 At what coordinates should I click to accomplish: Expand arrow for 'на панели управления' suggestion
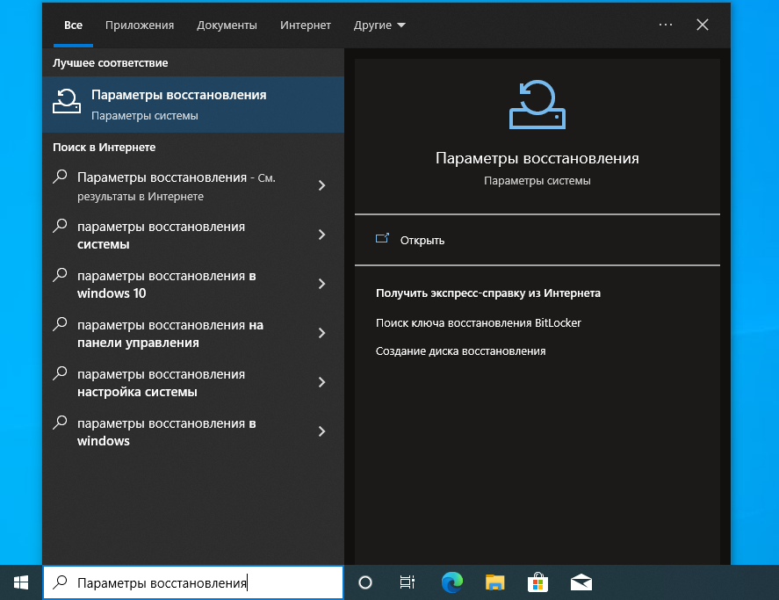(322, 333)
